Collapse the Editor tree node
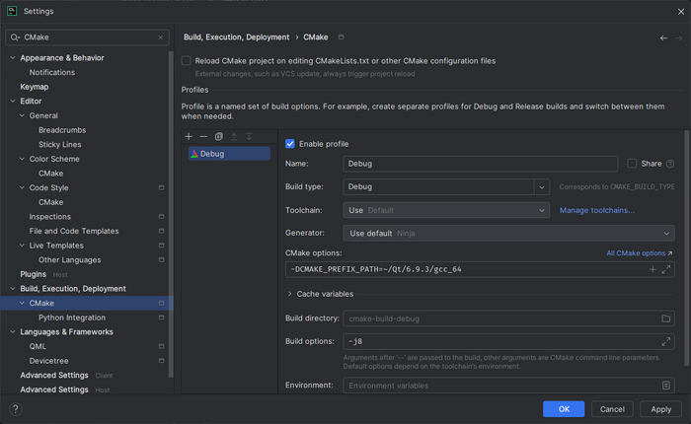 [13, 101]
